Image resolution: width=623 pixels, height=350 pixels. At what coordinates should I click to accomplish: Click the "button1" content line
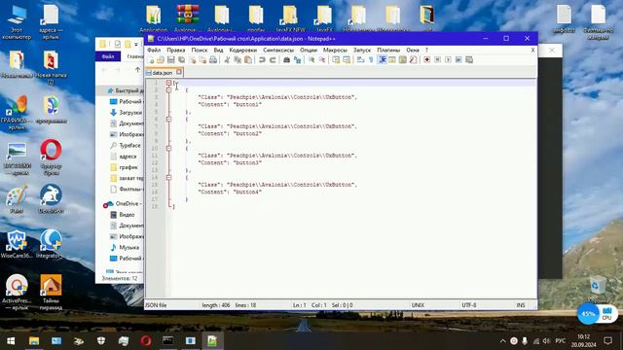(230, 105)
